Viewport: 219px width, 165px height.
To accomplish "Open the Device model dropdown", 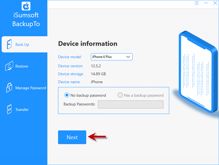I will click(112, 57).
